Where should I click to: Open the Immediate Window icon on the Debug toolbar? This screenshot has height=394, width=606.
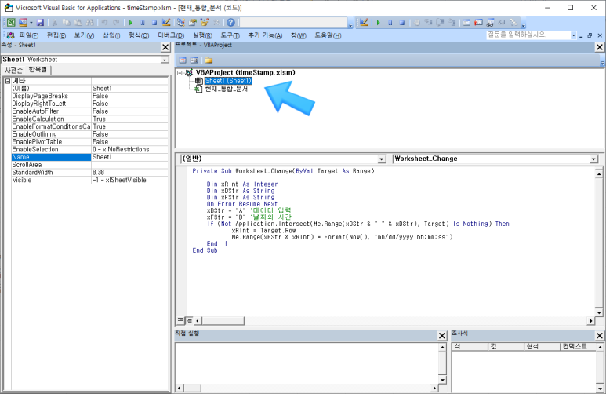[478, 23]
